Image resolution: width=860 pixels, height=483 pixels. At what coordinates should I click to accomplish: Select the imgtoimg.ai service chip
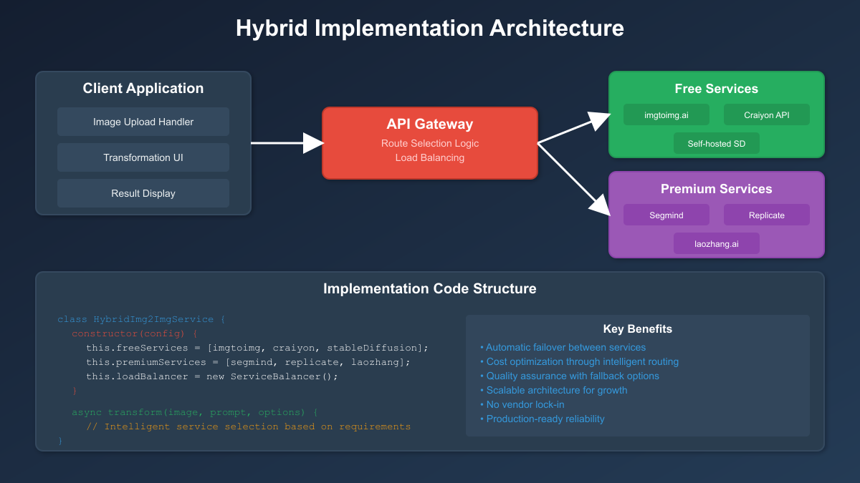click(x=666, y=114)
